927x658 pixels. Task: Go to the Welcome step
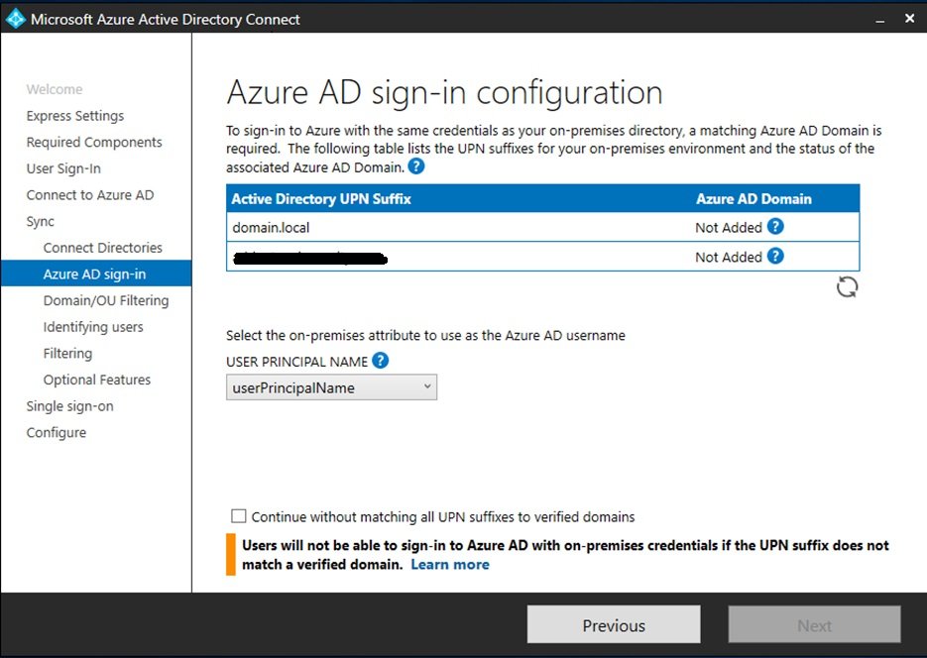[55, 89]
